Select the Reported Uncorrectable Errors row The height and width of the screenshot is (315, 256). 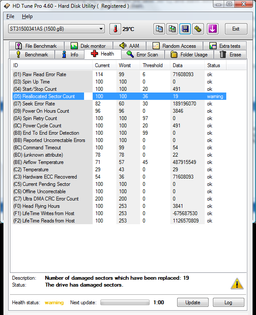pyautogui.click(x=119, y=140)
